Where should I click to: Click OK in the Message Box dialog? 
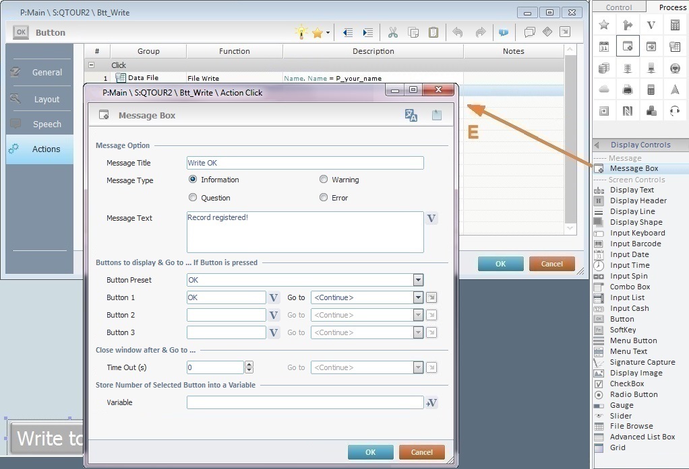(x=370, y=452)
